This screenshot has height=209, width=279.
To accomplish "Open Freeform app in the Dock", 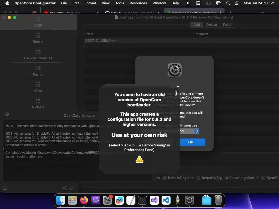I will pos(119,200).
